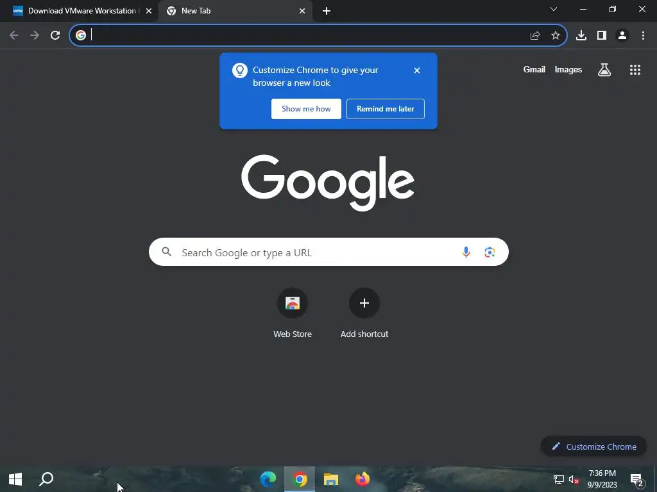Switch to Download VMware Workstation tab
The width and height of the screenshot is (657, 492).
click(x=79, y=11)
